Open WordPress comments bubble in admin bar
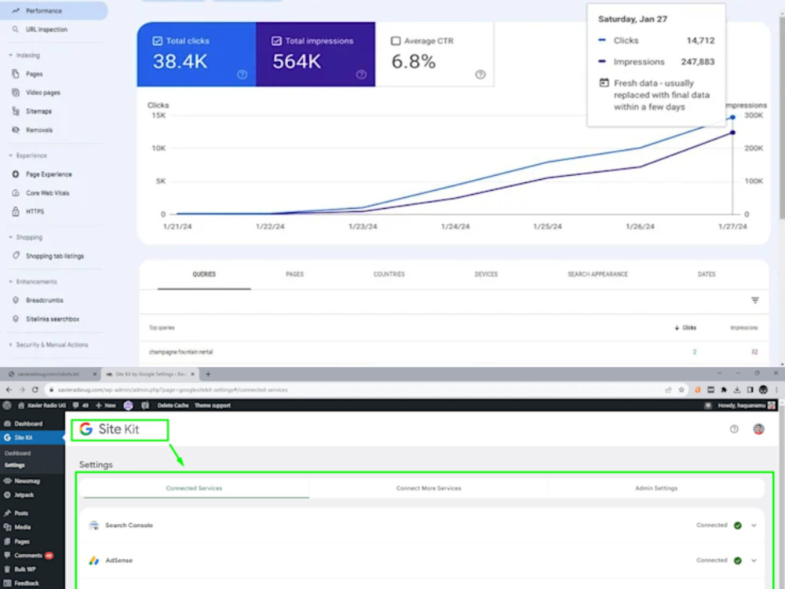This screenshot has height=589, width=785. 81,405
